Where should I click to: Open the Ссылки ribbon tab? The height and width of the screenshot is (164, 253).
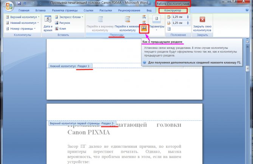88,10
